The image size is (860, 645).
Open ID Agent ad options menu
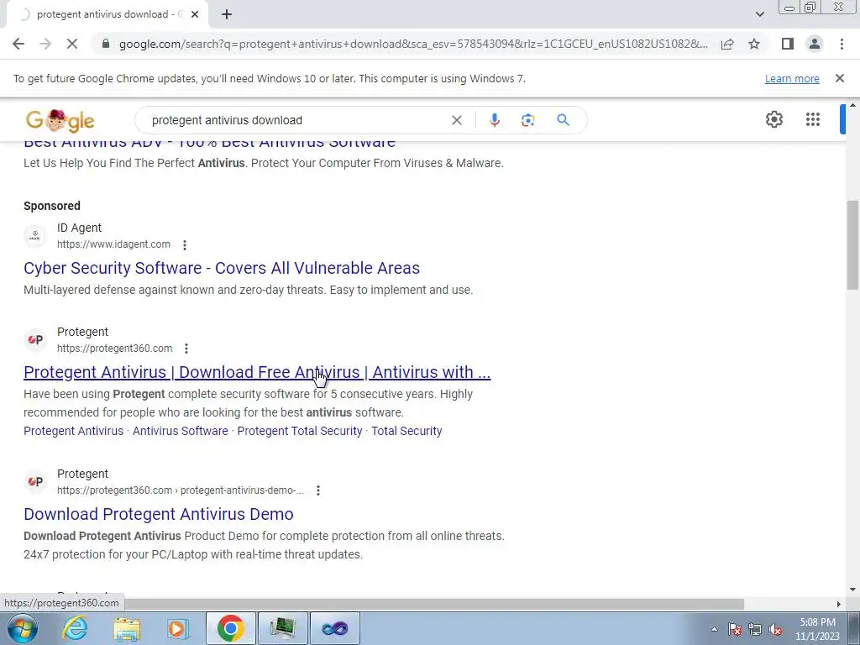point(185,244)
